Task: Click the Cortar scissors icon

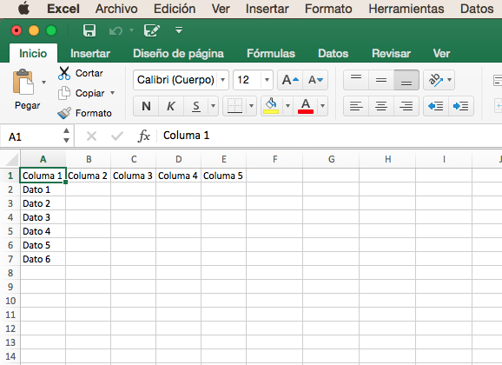Action: [64, 73]
